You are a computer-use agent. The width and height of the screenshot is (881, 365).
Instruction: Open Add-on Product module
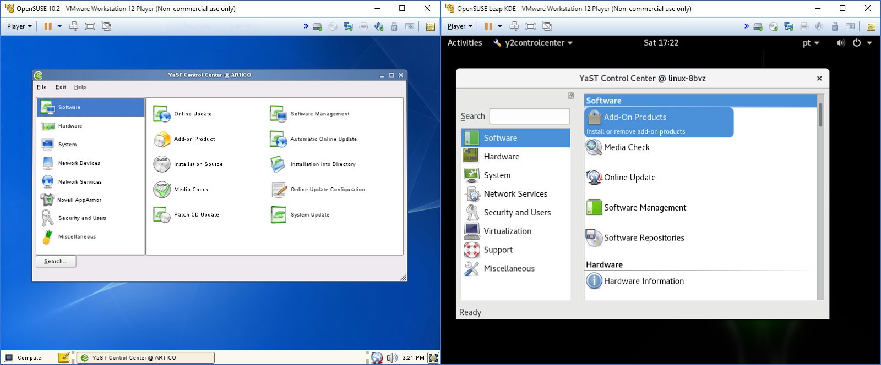click(x=184, y=139)
